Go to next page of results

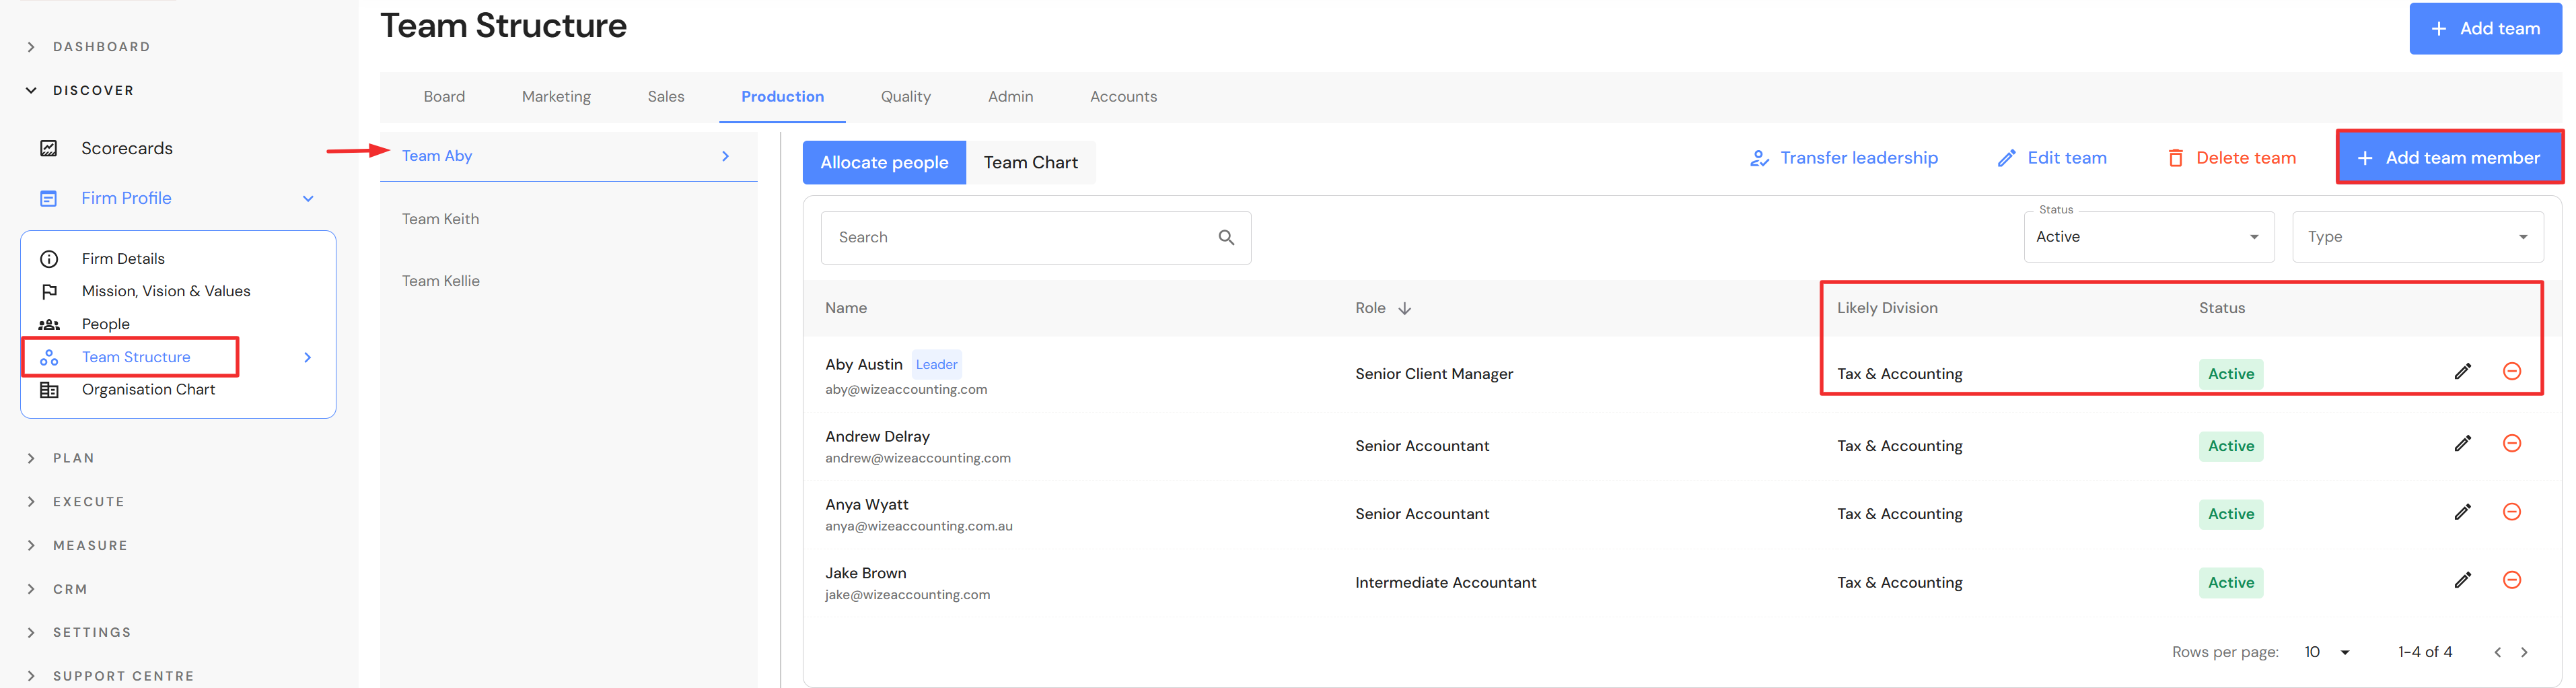[2524, 652]
